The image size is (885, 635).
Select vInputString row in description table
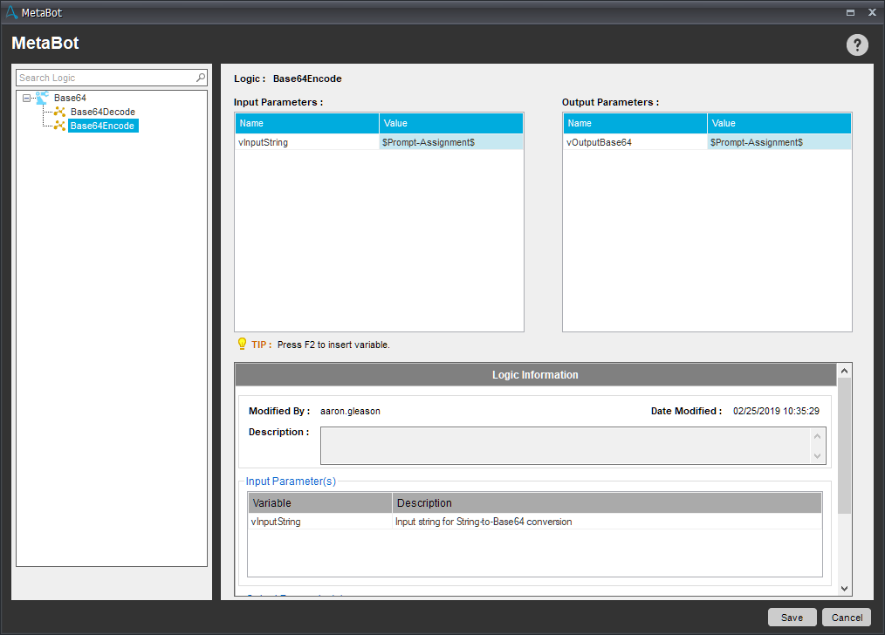pyautogui.click(x=319, y=522)
